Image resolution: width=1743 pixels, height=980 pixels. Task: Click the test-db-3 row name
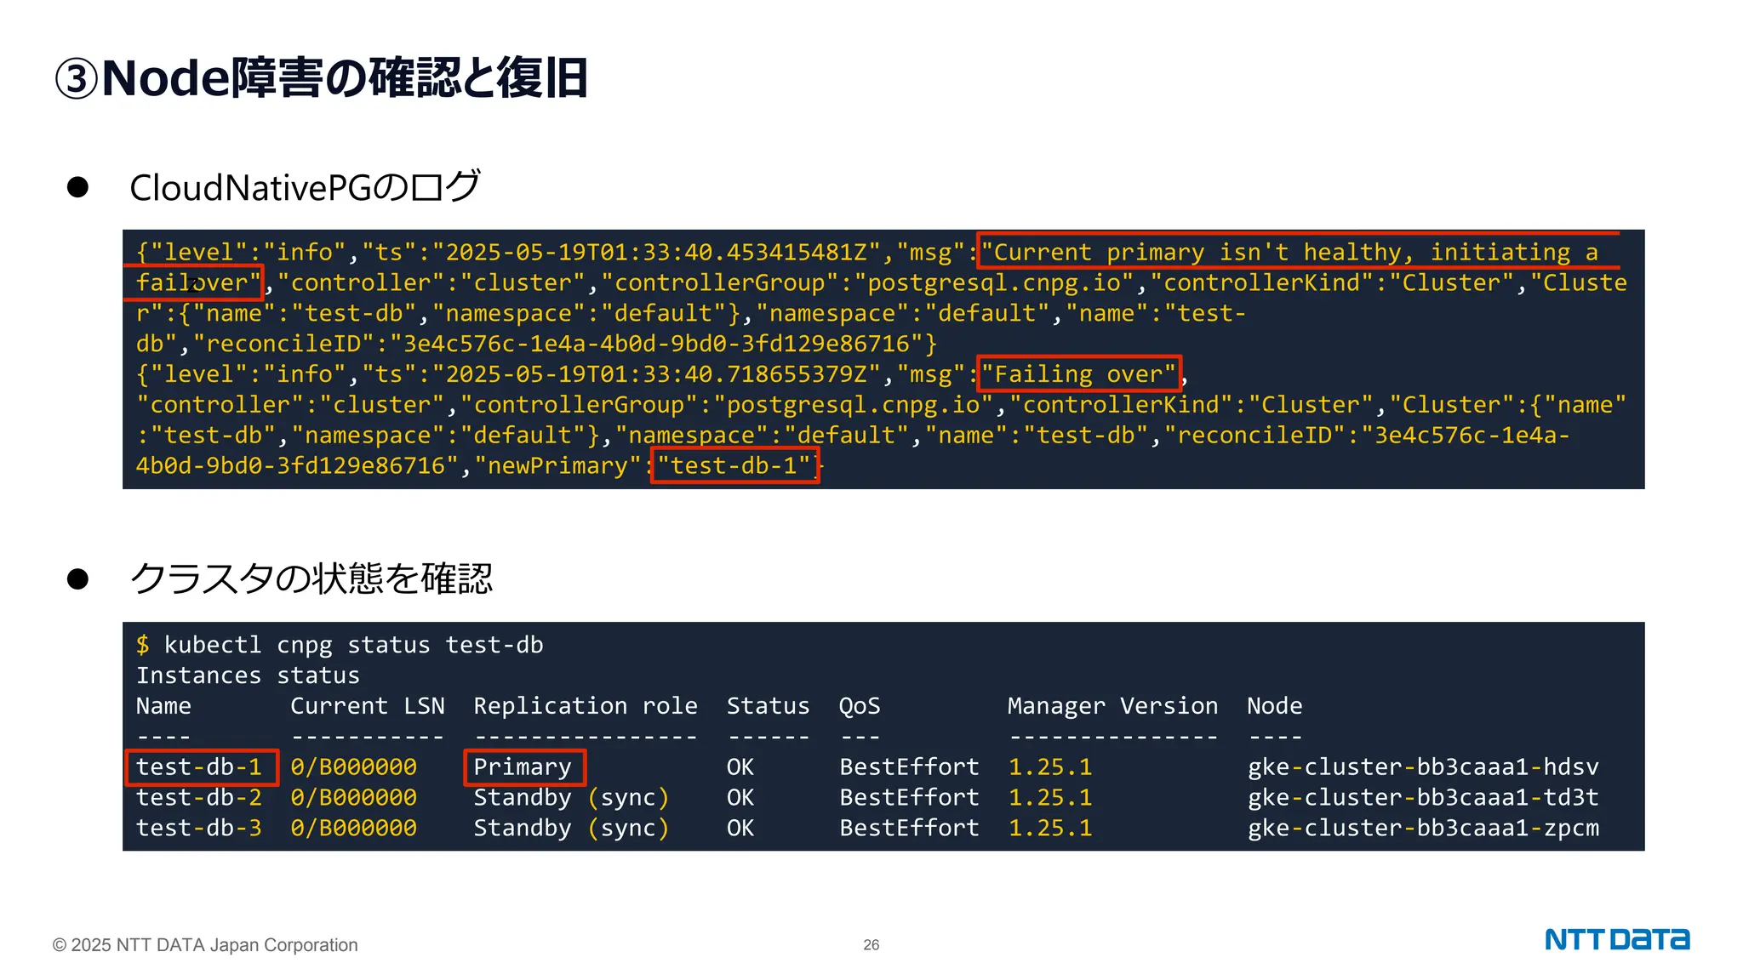pos(199,829)
